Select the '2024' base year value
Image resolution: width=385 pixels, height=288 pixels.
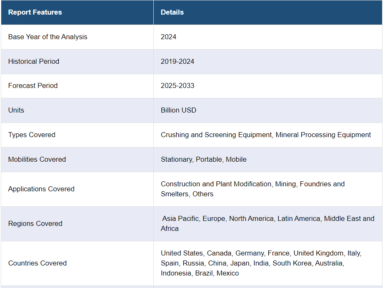point(168,37)
